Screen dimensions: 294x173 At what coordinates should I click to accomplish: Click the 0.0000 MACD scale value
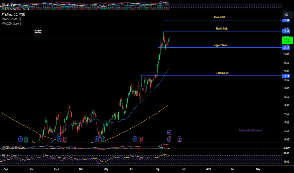pos(287,148)
